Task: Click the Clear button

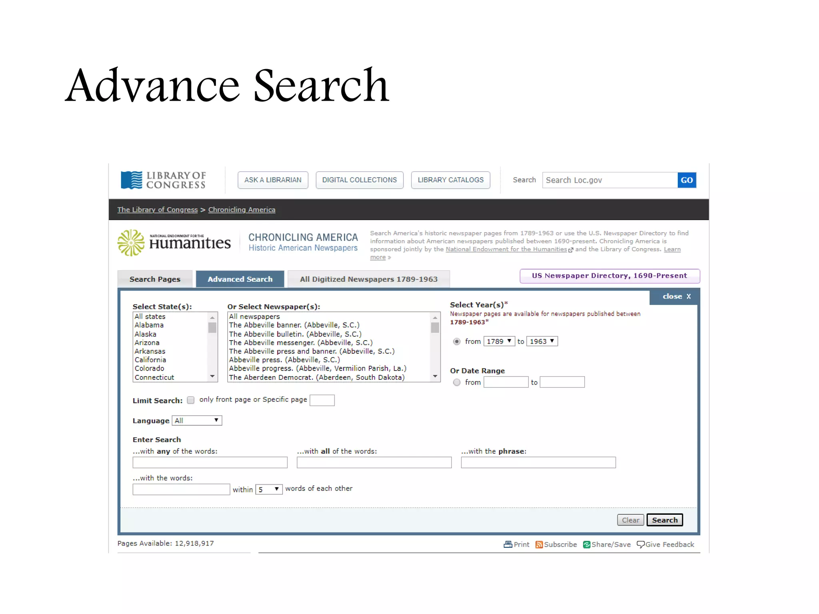Action: [x=631, y=520]
